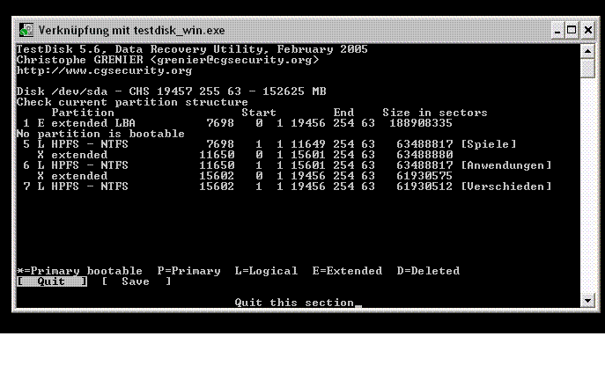Click the 'Partition' column header
605x380 pixels.
[x=83, y=113]
